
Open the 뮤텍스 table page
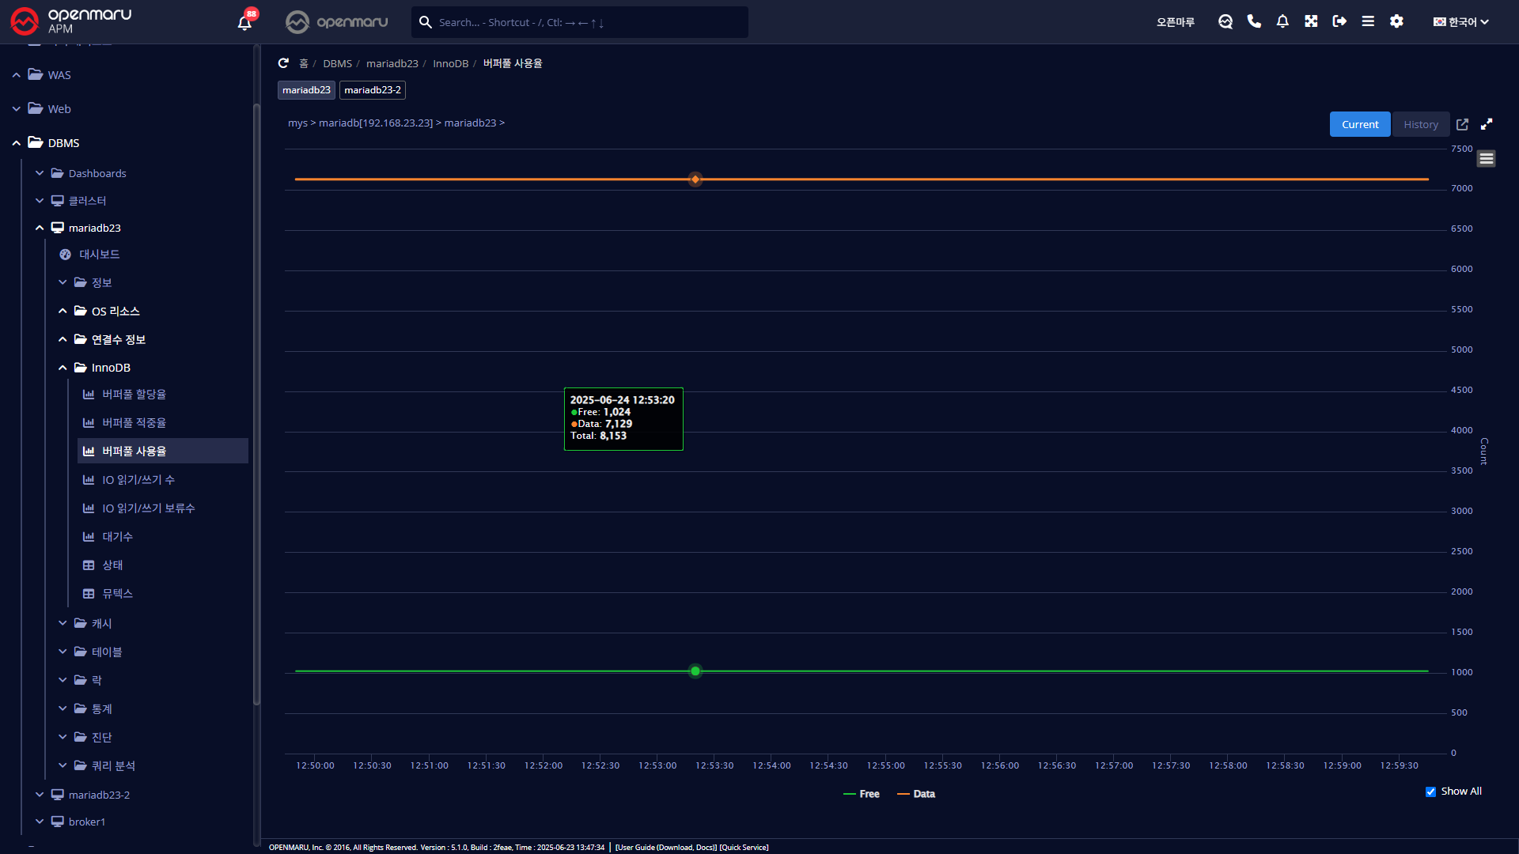click(117, 593)
